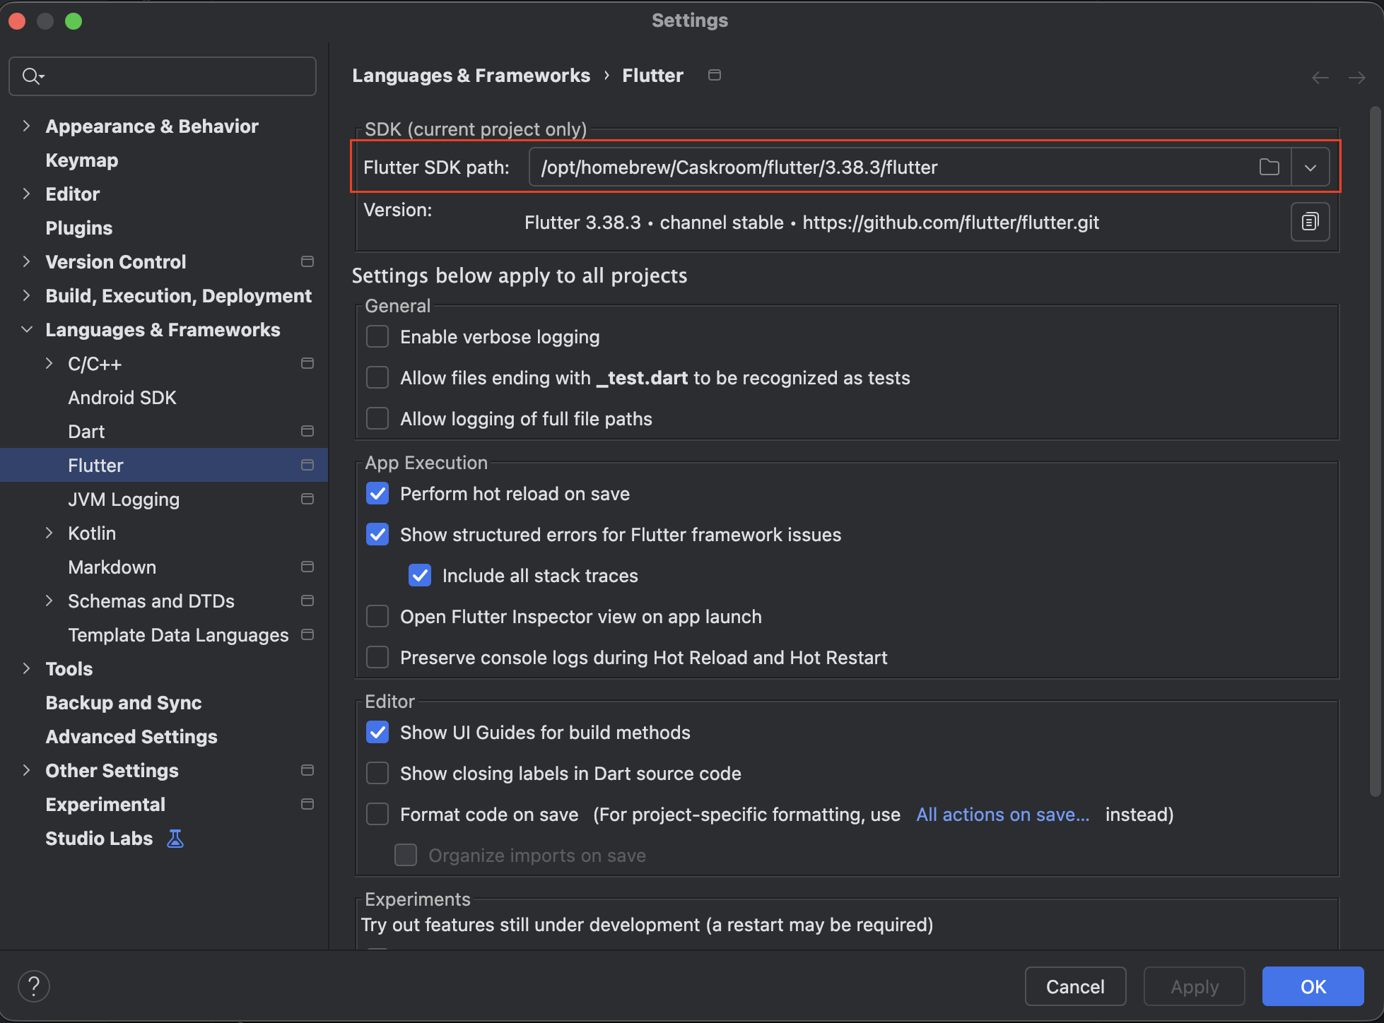The height and width of the screenshot is (1023, 1384).
Task: Click the vertical scrollbar on the right
Action: point(1375,452)
